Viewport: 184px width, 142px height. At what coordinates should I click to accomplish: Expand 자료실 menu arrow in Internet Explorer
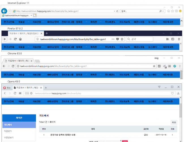(x=28, y=22)
